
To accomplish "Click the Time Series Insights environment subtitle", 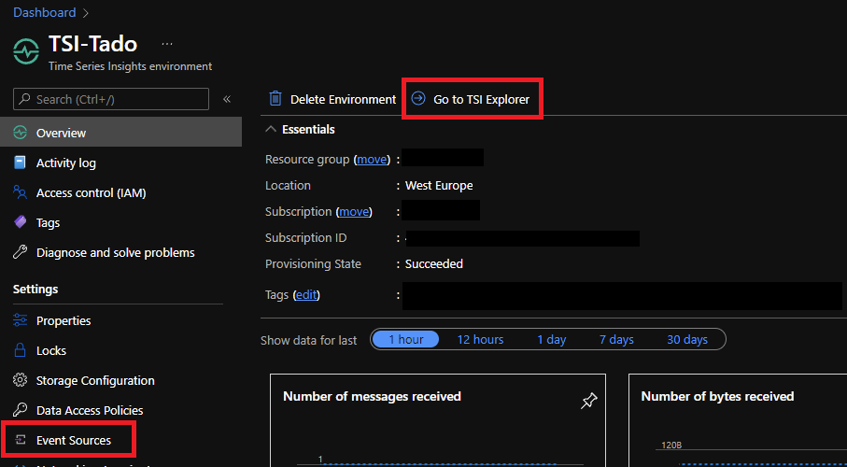I will pyautogui.click(x=130, y=66).
